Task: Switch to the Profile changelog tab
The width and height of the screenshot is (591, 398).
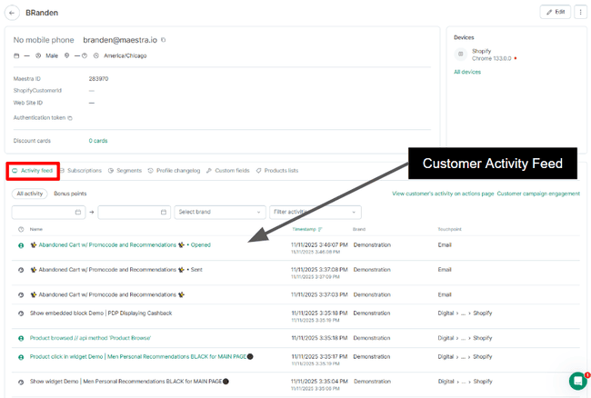Action: click(175, 171)
